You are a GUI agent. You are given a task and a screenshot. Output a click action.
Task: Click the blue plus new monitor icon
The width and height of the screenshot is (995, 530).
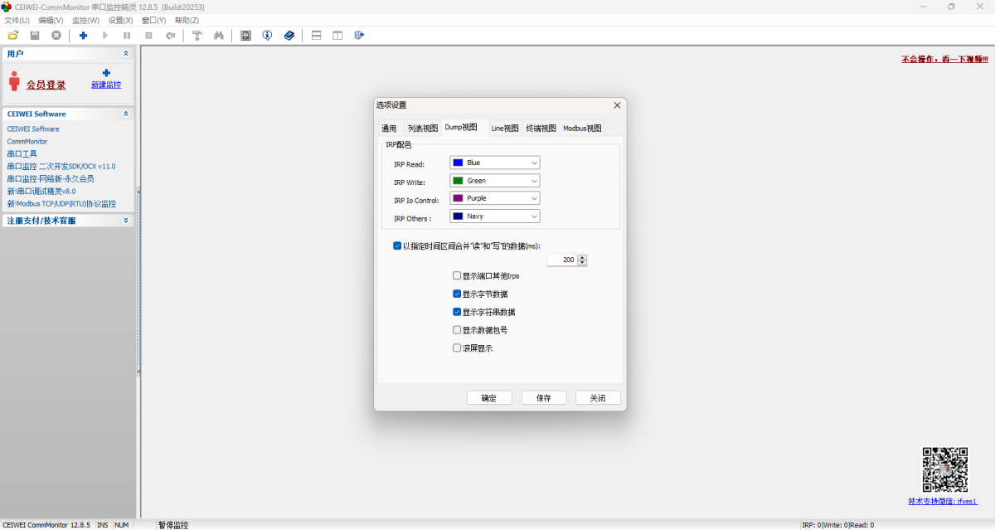(83, 36)
